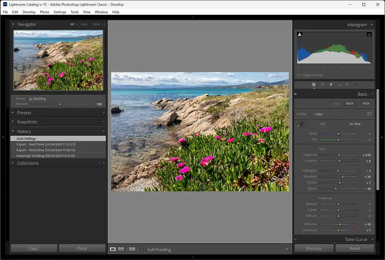Toggle B&W treatment

(x=350, y=103)
